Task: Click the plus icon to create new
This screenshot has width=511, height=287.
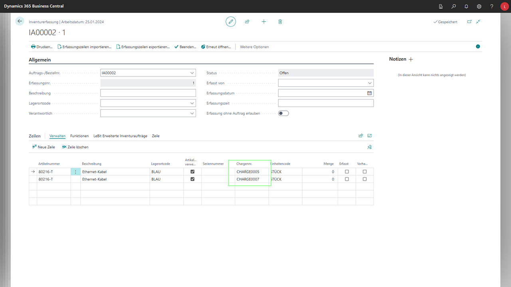Action: pyautogui.click(x=264, y=22)
